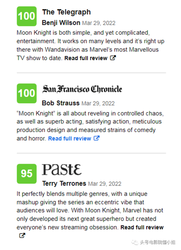Image resolution: width=181 pixels, height=250 pixels.
Task: Click the Paste magazine logo
Action: pos(62,170)
